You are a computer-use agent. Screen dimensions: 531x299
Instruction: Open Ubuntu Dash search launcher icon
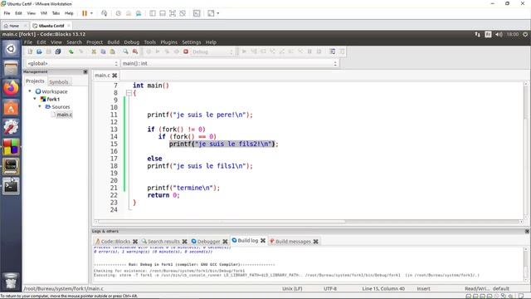[11, 49]
